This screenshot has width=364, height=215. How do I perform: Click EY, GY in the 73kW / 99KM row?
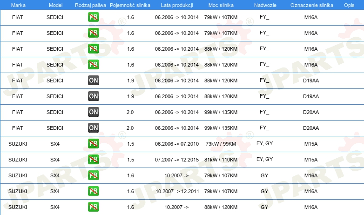point(265,143)
